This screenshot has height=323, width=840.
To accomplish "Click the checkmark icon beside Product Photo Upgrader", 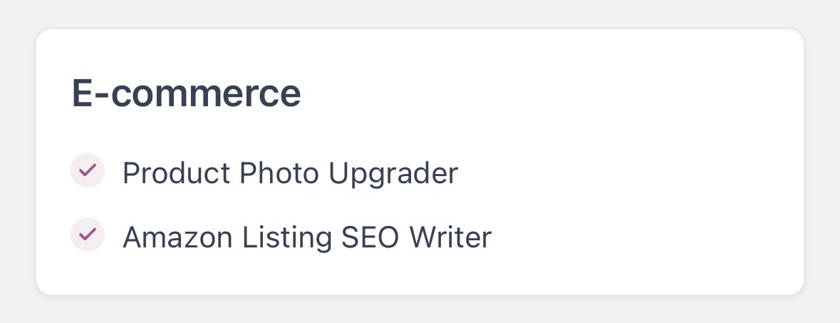I will 88,171.
